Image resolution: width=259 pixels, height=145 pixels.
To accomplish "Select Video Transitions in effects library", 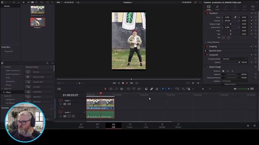I will (13, 70).
